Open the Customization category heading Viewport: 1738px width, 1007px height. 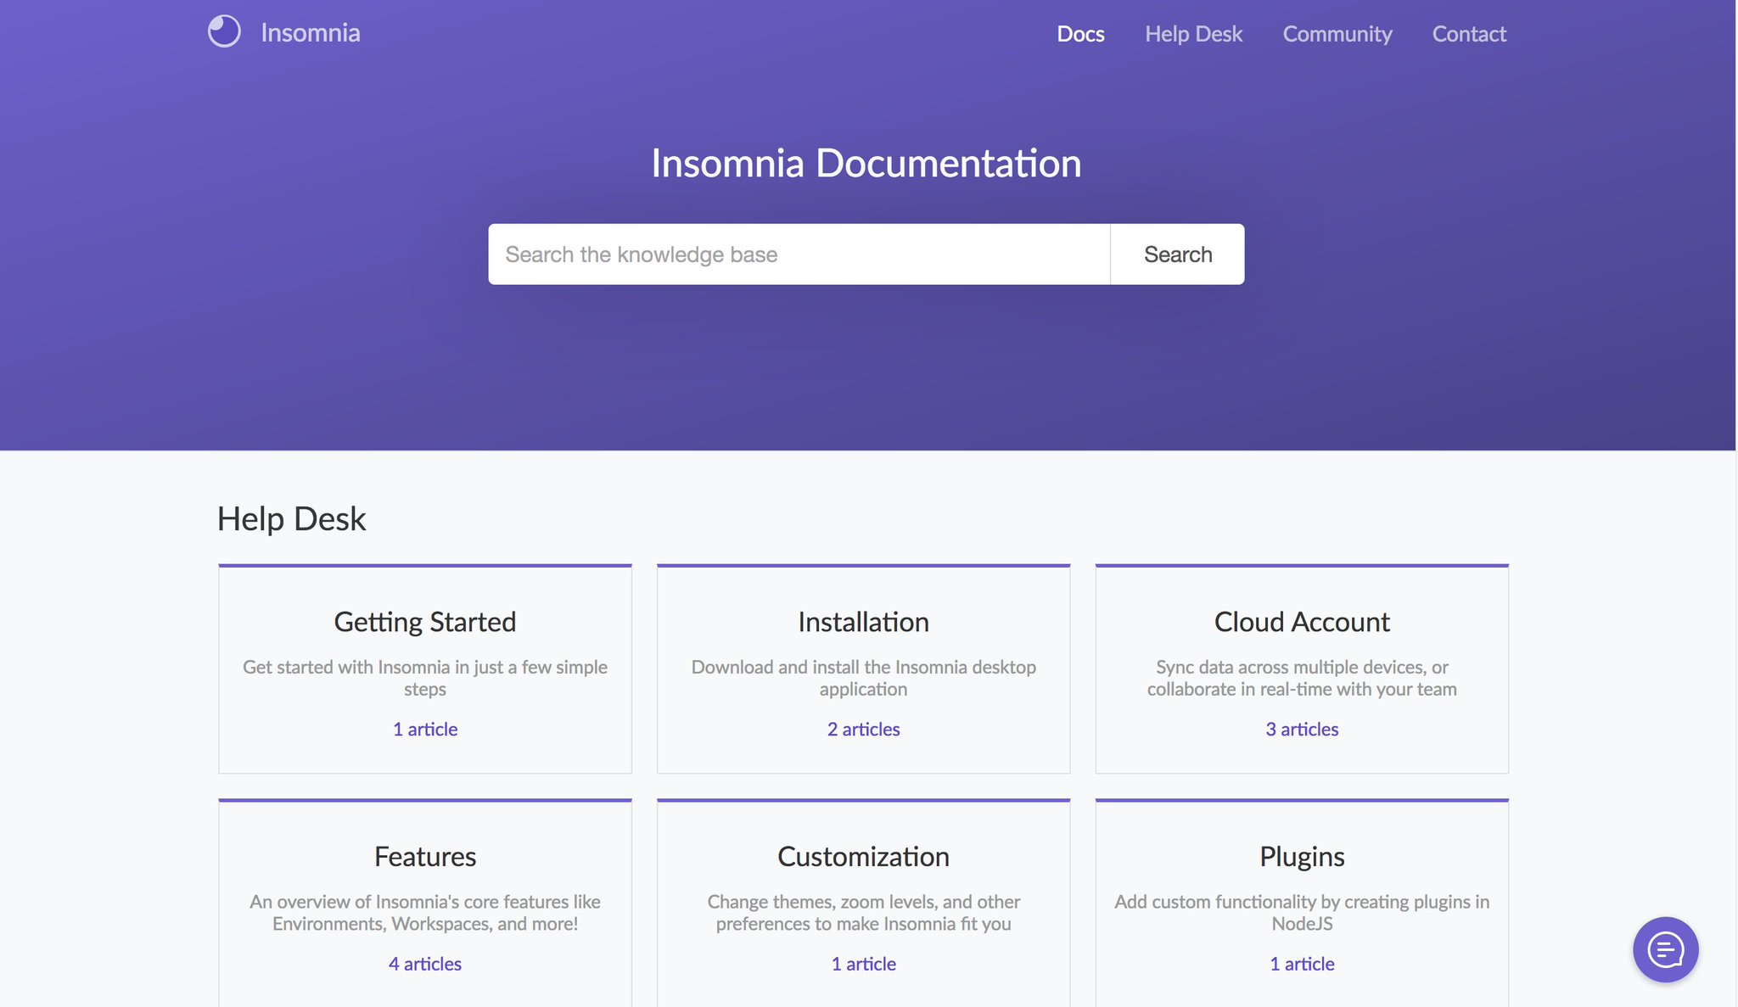click(x=863, y=857)
